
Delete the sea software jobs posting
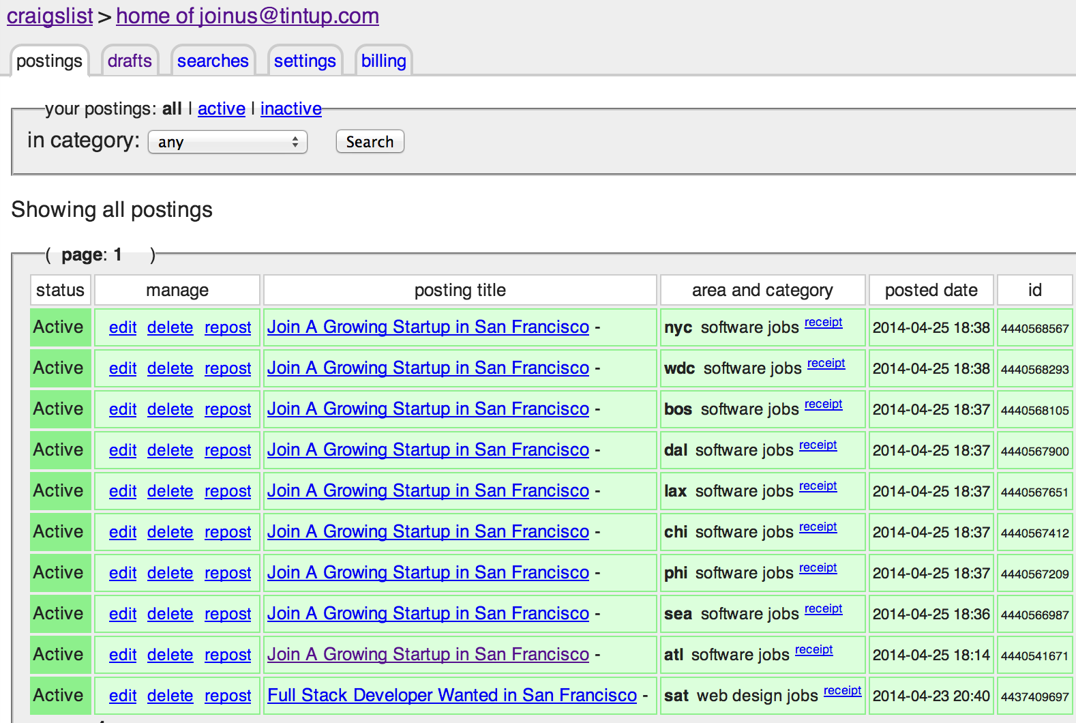[x=170, y=614]
